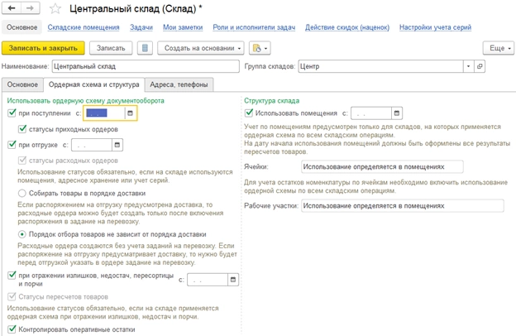Click 'Записать и закрыть' button
This screenshot has width=516, height=336.
[43, 48]
